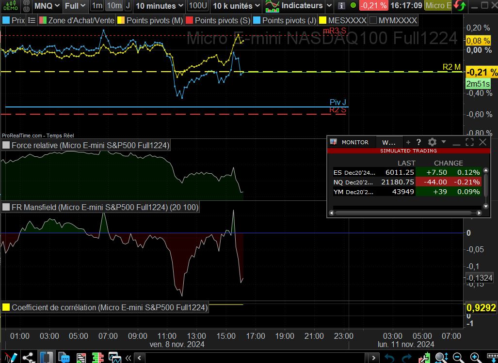Click the Points pivots (S) legend item
498x363 pixels.
218,21
